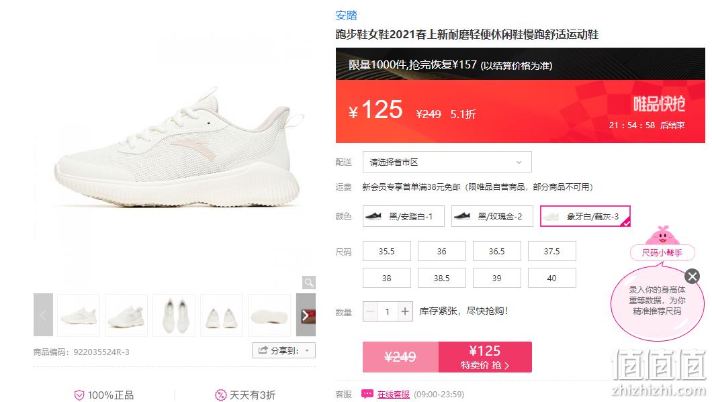Select color 黑/玫瑰金-2
The width and height of the screenshot is (712, 402).
click(x=492, y=216)
